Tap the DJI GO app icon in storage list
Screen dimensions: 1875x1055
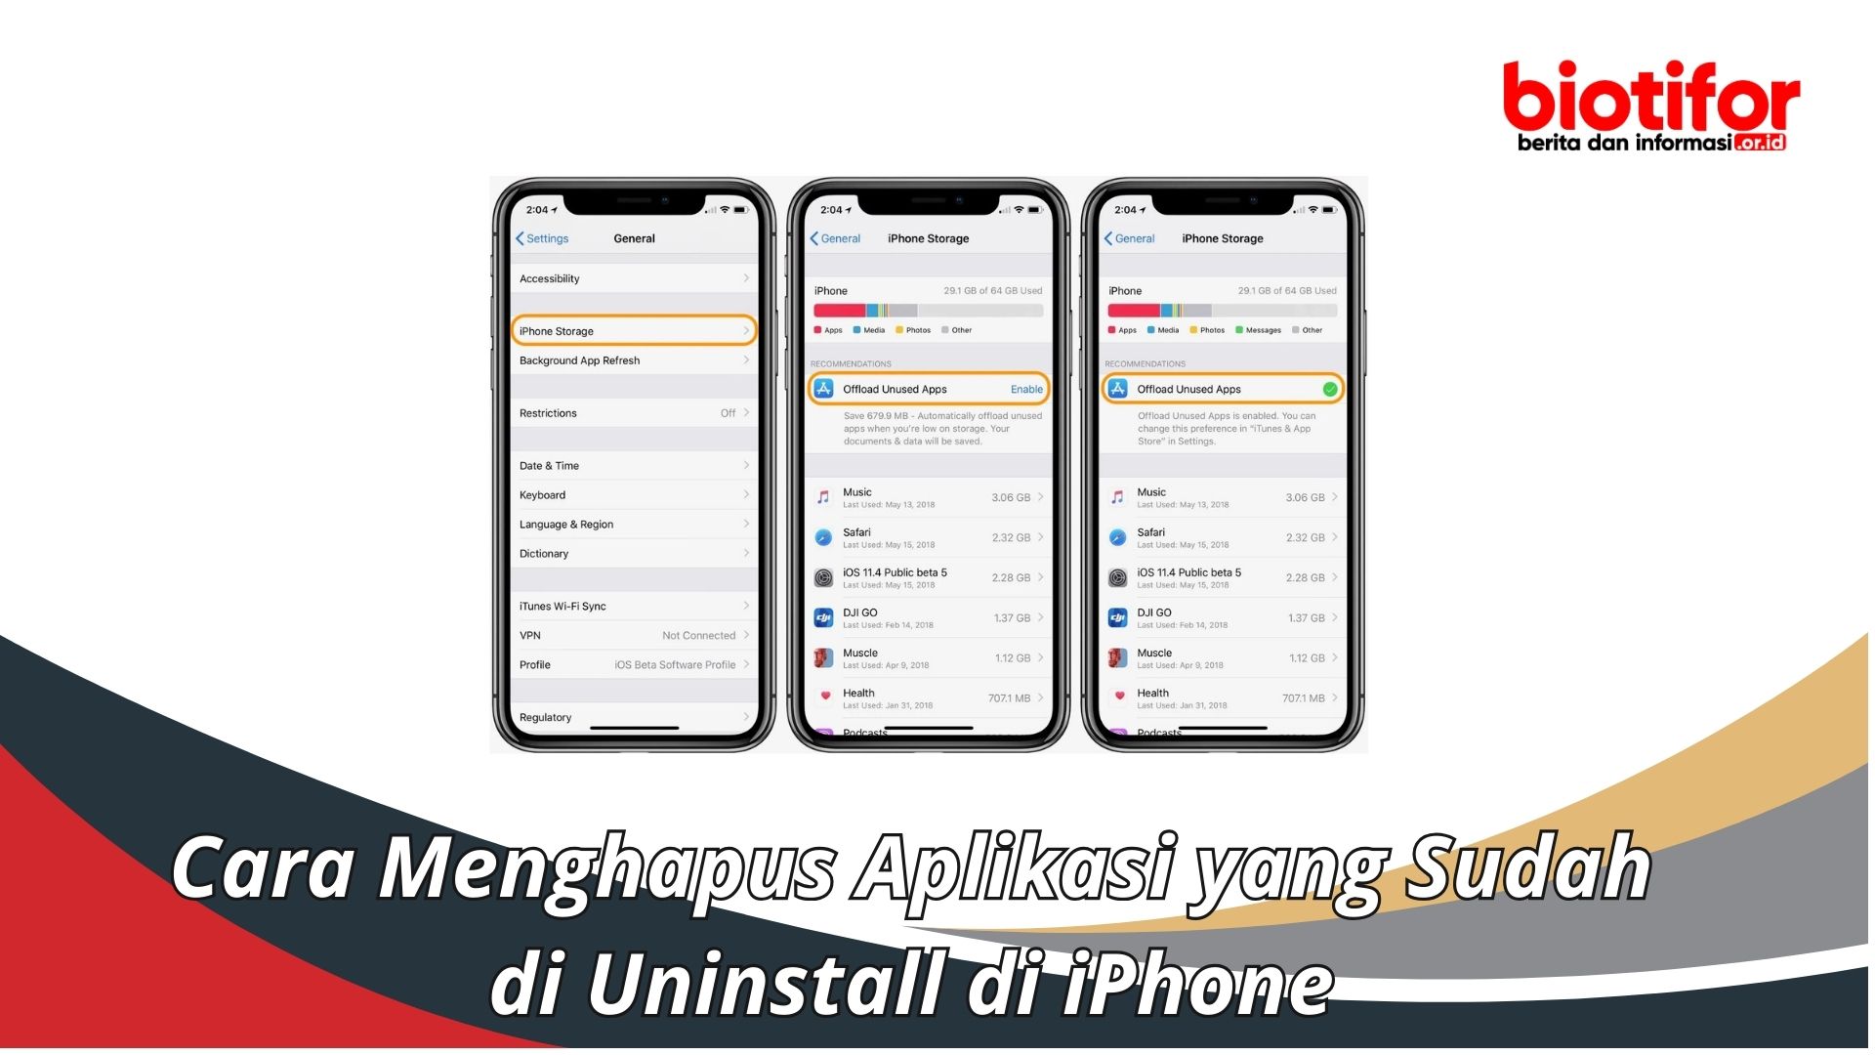pyautogui.click(x=820, y=615)
